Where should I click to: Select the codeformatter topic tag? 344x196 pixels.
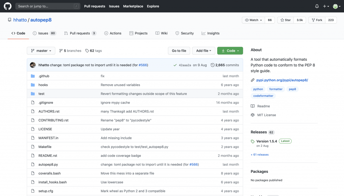[263, 96]
